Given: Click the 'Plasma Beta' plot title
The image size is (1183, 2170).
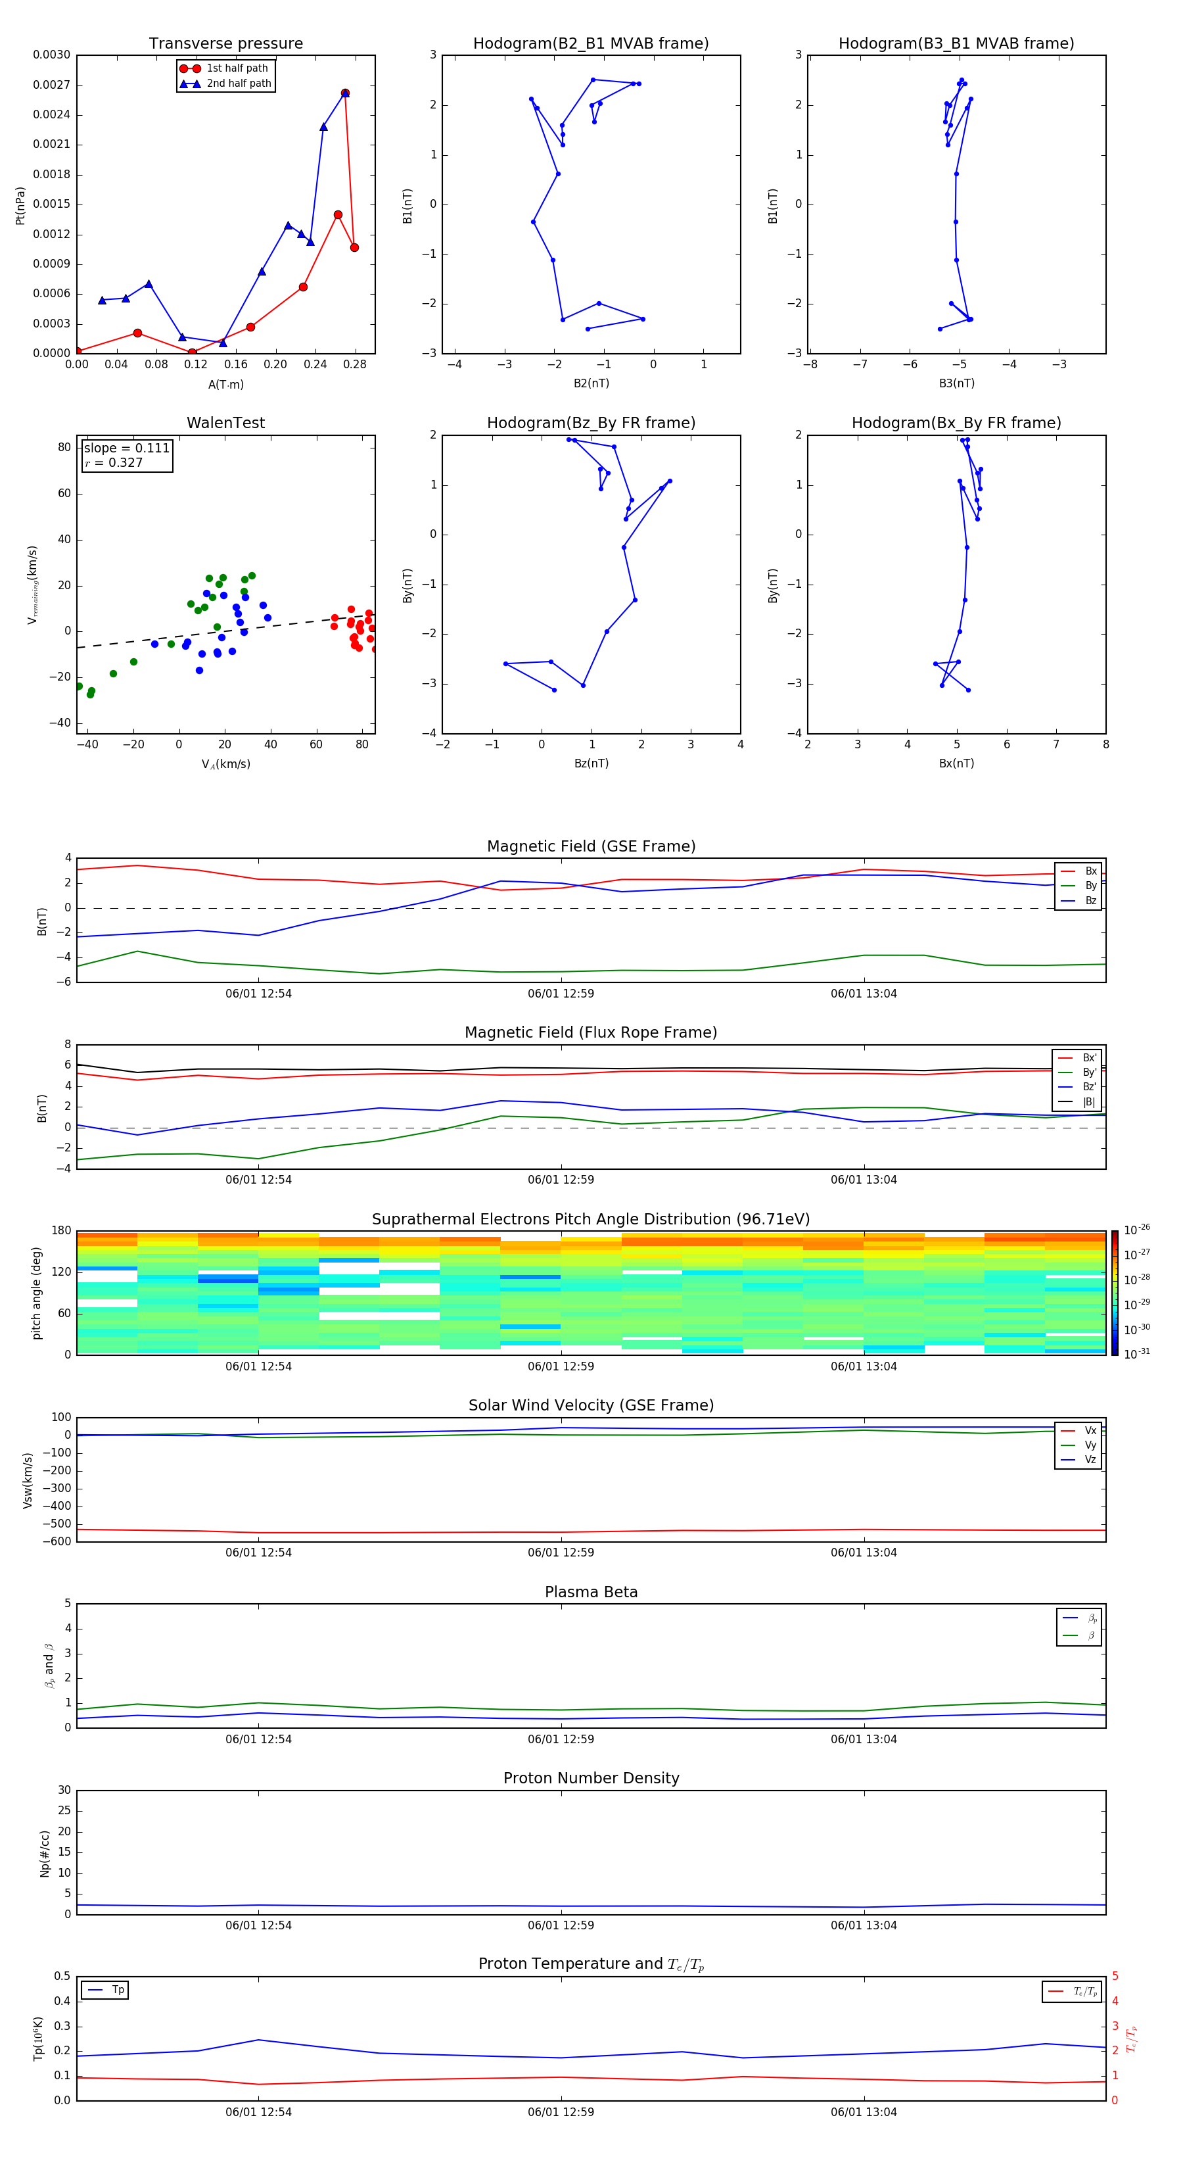Looking at the screenshot, I should coord(591,1592).
